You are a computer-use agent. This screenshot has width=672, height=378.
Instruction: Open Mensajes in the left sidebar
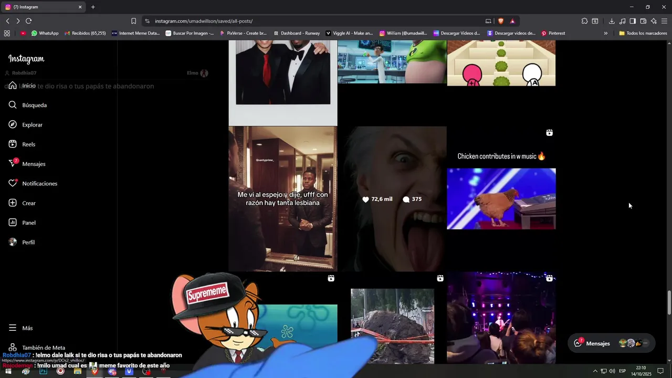coord(27,164)
